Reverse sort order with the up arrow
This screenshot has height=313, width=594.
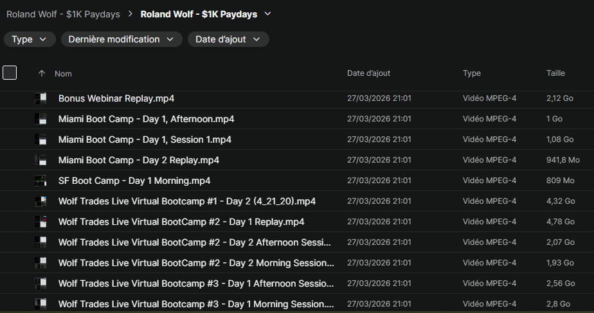point(42,73)
